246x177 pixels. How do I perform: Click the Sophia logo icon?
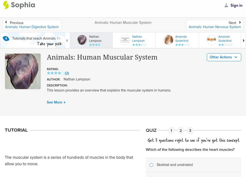[6, 5]
